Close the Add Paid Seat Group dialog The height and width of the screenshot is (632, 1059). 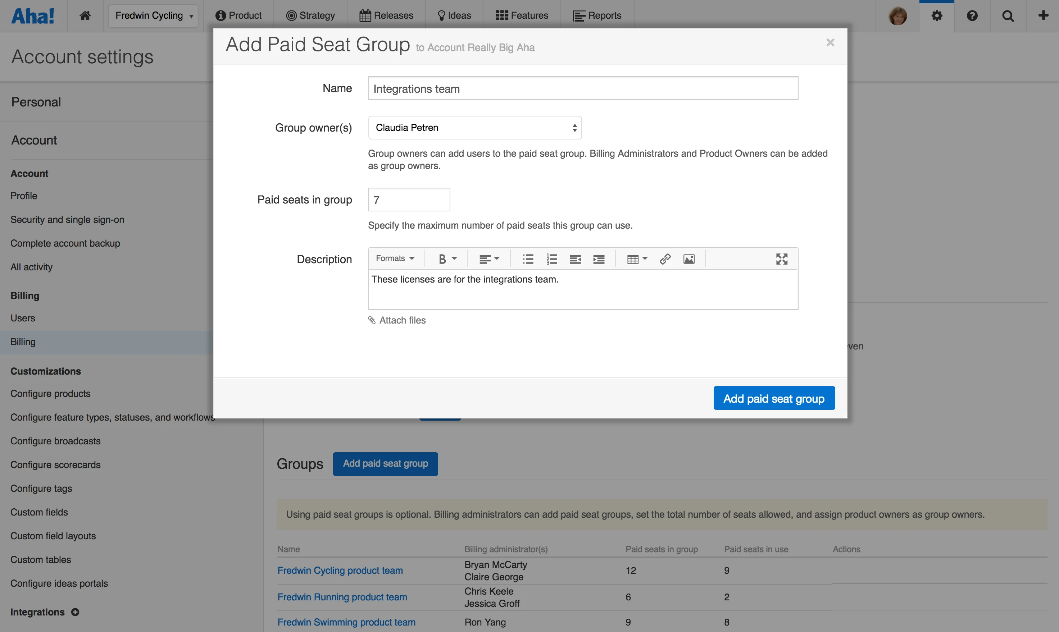tap(830, 42)
